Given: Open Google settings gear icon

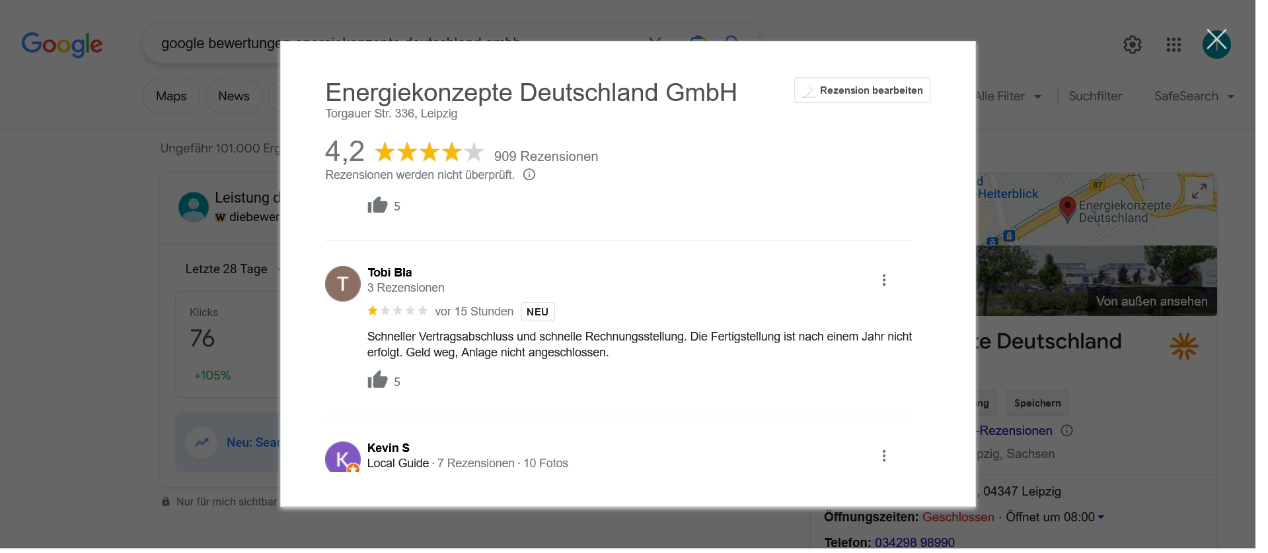Looking at the screenshot, I should pyautogui.click(x=1132, y=45).
